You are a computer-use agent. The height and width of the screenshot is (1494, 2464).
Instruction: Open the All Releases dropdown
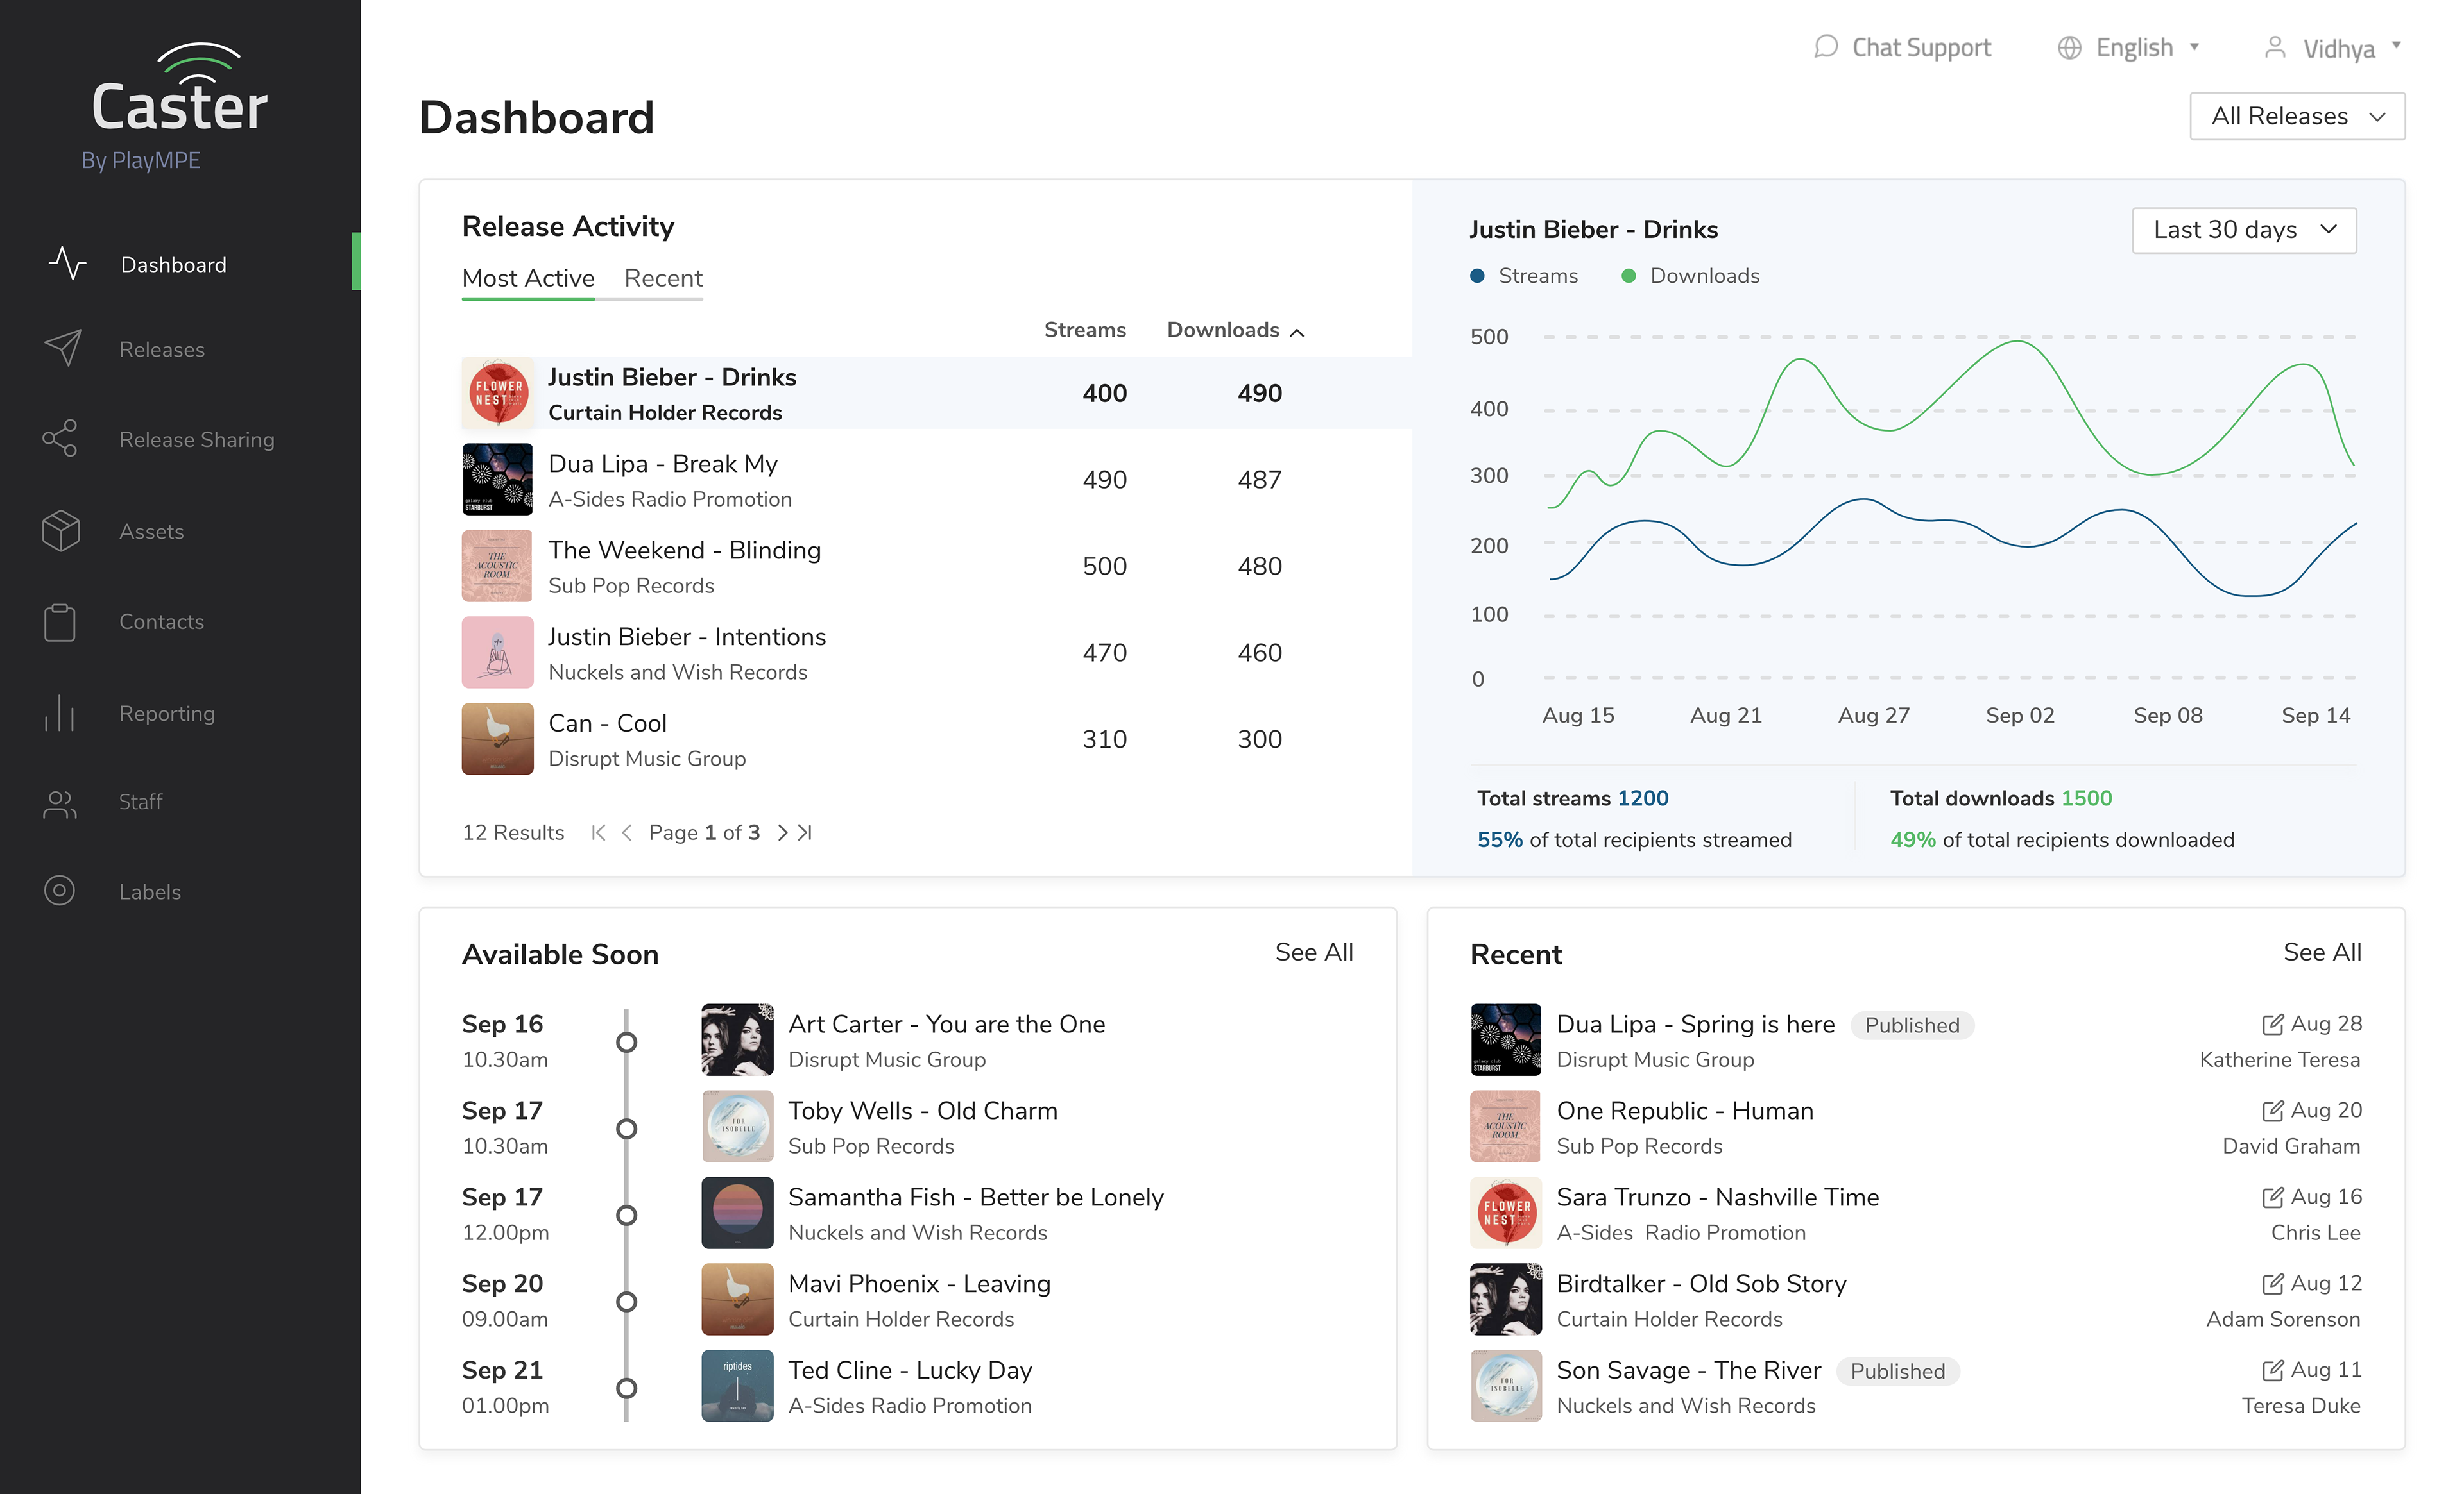(2297, 116)
